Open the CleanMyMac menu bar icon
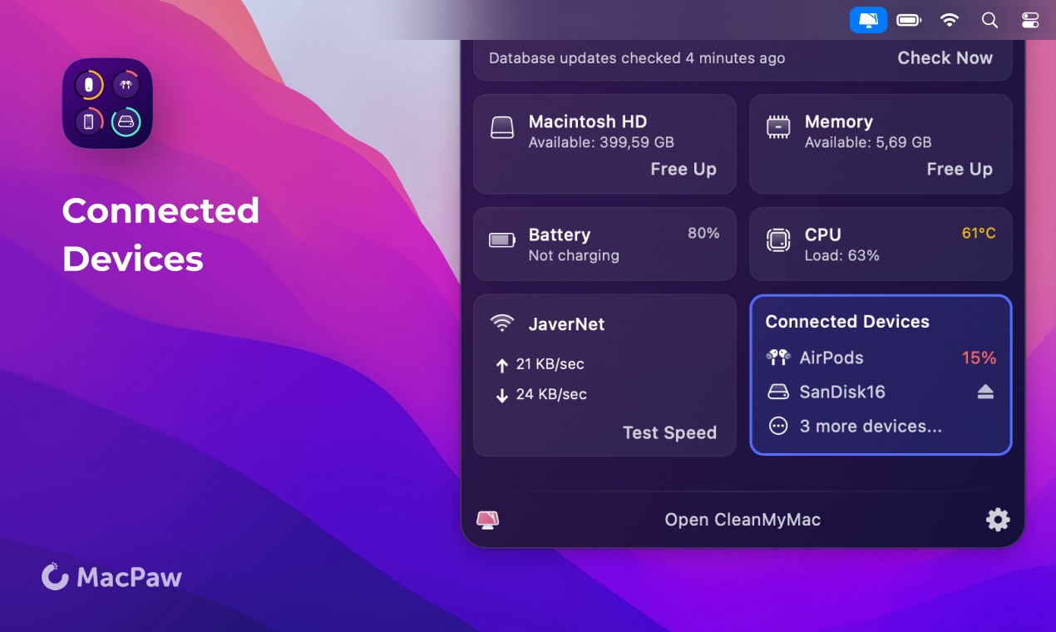The height and width of the screenshot is (632, 1056). 868,20
